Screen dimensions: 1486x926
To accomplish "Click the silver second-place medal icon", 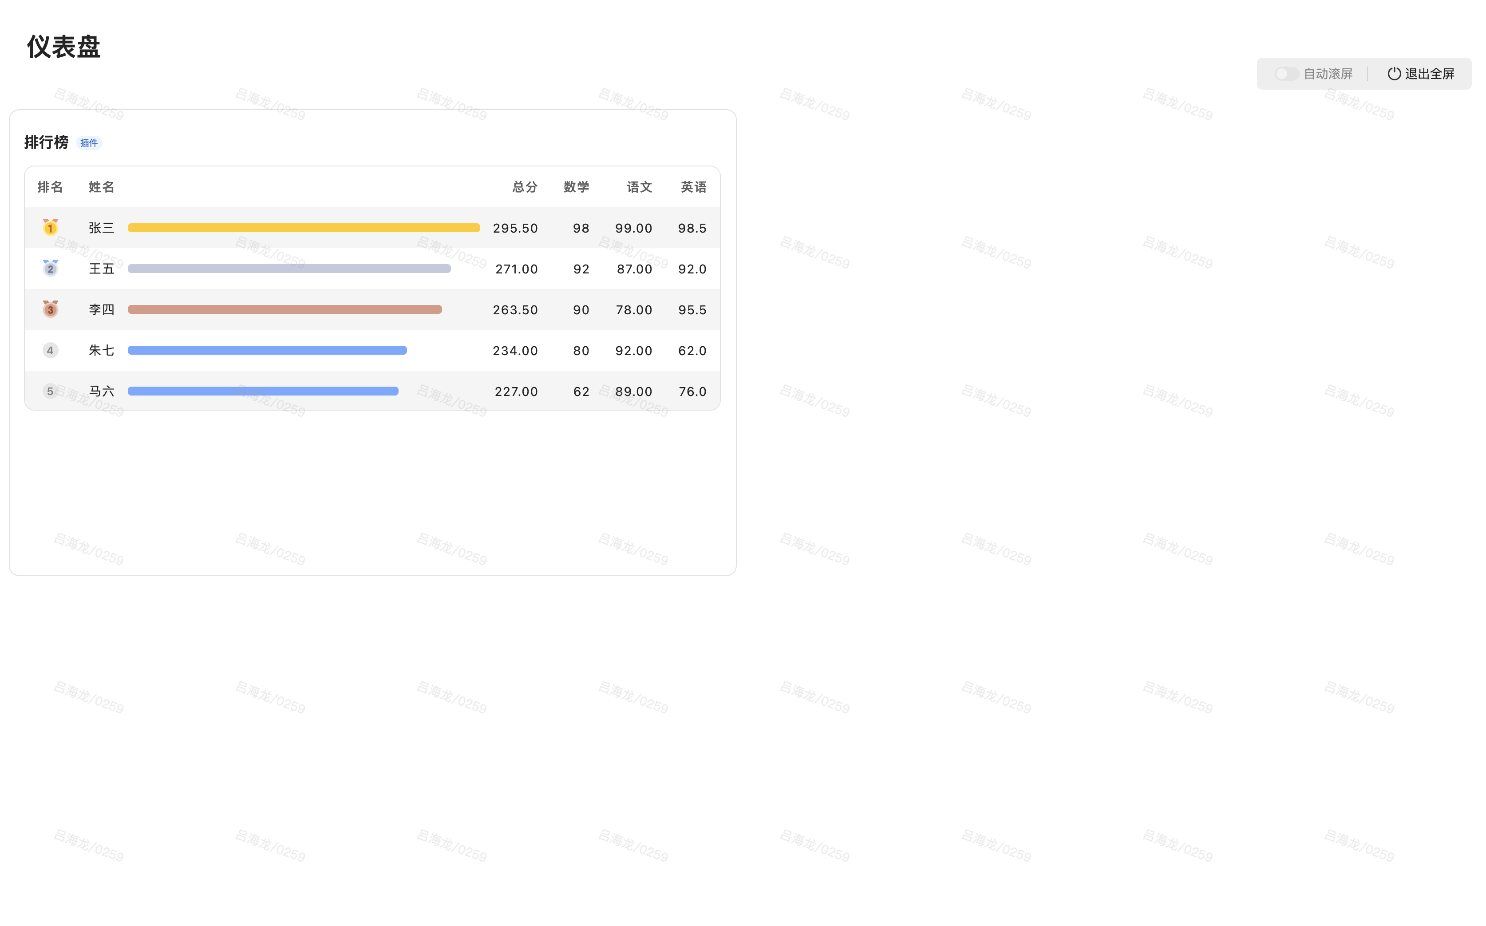I will point(50,268).
